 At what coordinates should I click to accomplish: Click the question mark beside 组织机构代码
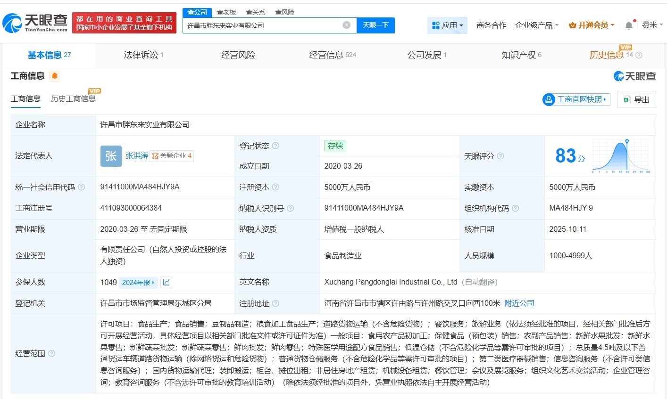[x=516, y=208]
